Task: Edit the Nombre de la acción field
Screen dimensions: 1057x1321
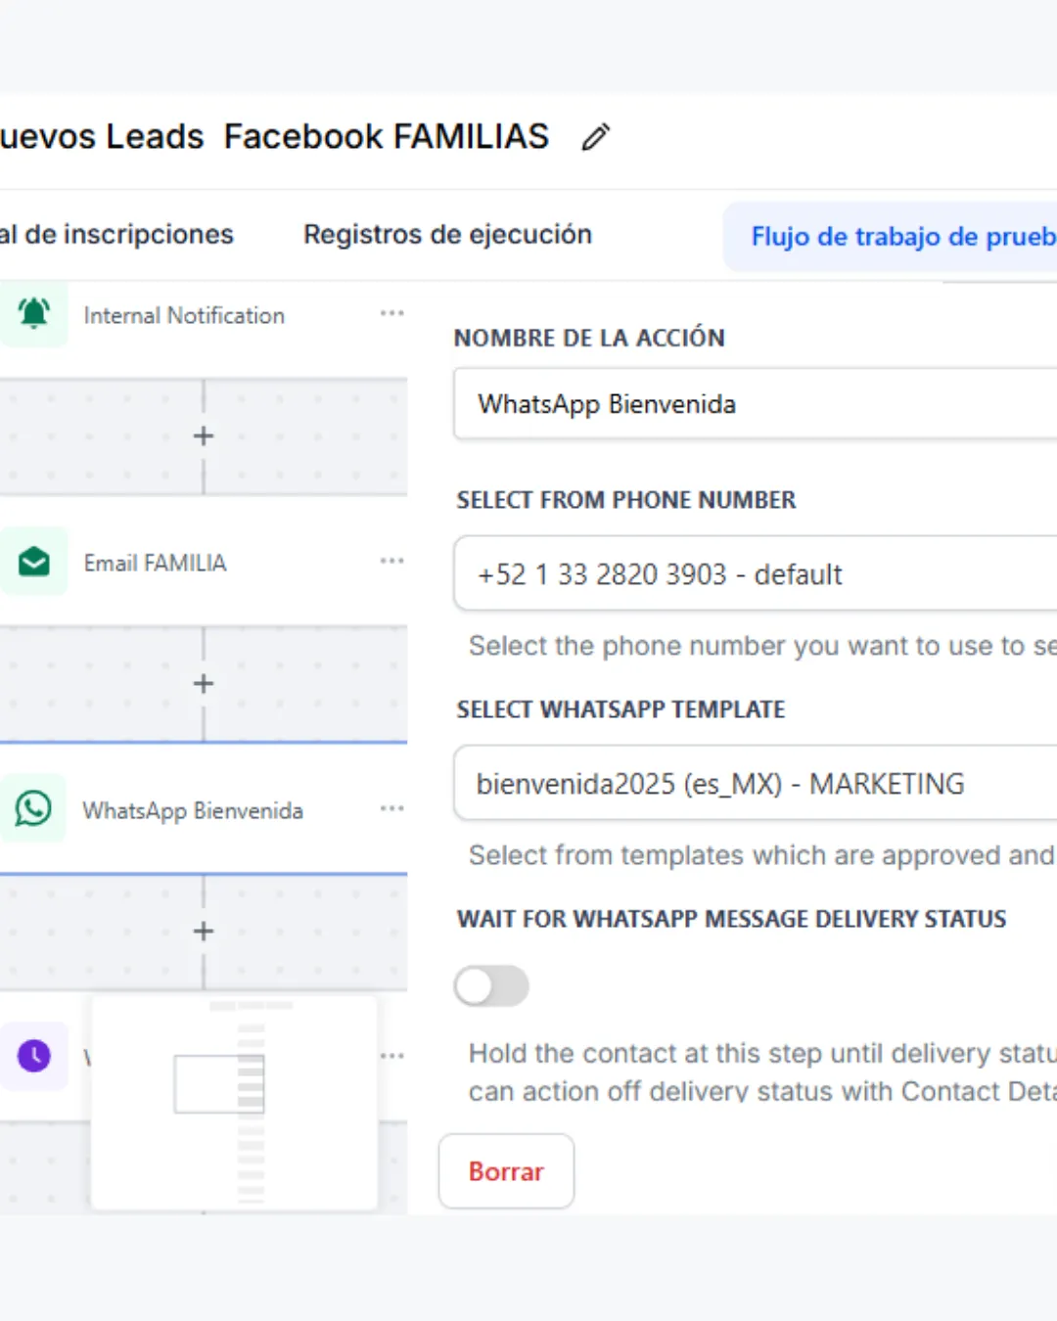Action: tap(756, 404)
